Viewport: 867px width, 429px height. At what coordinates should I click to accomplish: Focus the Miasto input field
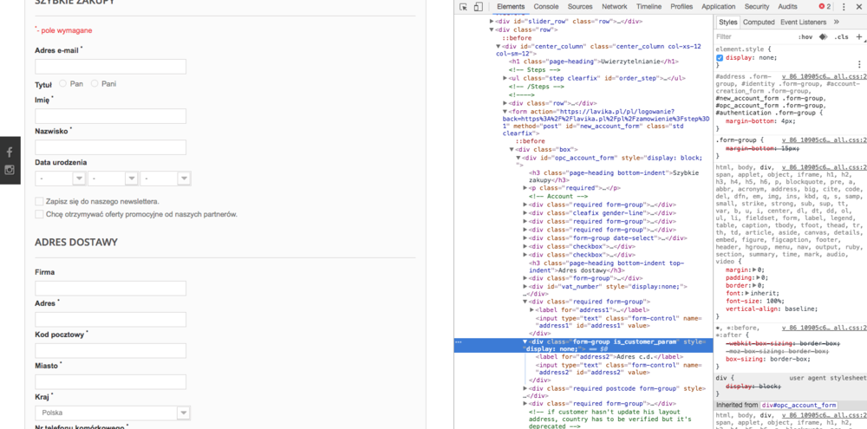coord(111,382)
